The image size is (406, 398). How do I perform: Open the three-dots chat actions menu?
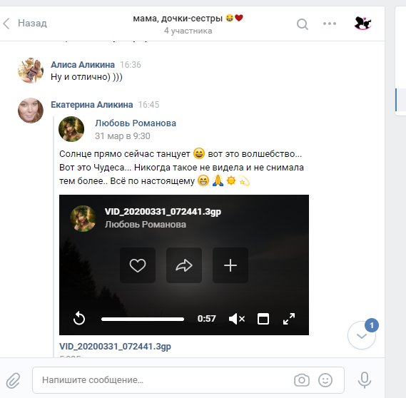(x=330, y=24)
